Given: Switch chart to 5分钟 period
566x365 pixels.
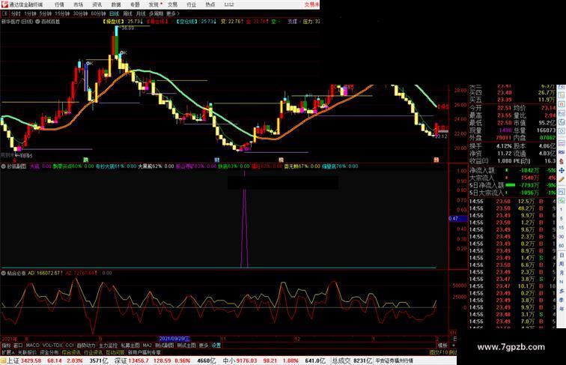Looking at the screenshot, I should [x=46, y=13].
